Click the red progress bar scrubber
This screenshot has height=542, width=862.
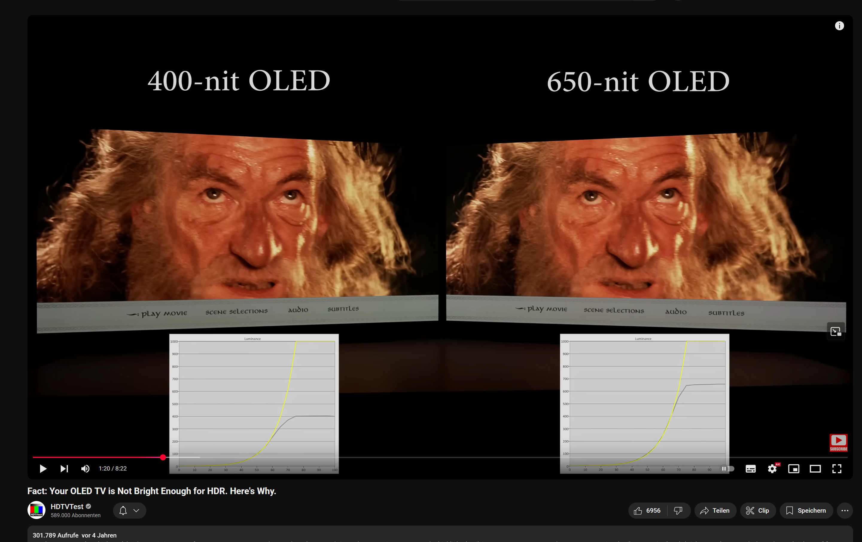click(163, 457)
